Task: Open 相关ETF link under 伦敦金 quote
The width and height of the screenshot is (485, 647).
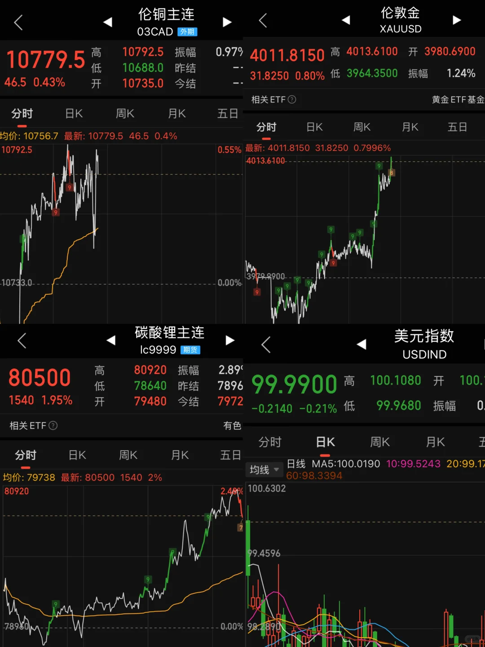Action: (268, 99)
